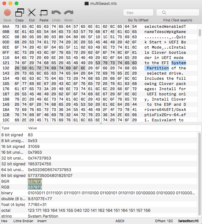Viewport: 202px width, 224px height.
Task: Click the 32 bit unsigned value 0x74737953
Action: pyautogui.click(x=39, y=158)
